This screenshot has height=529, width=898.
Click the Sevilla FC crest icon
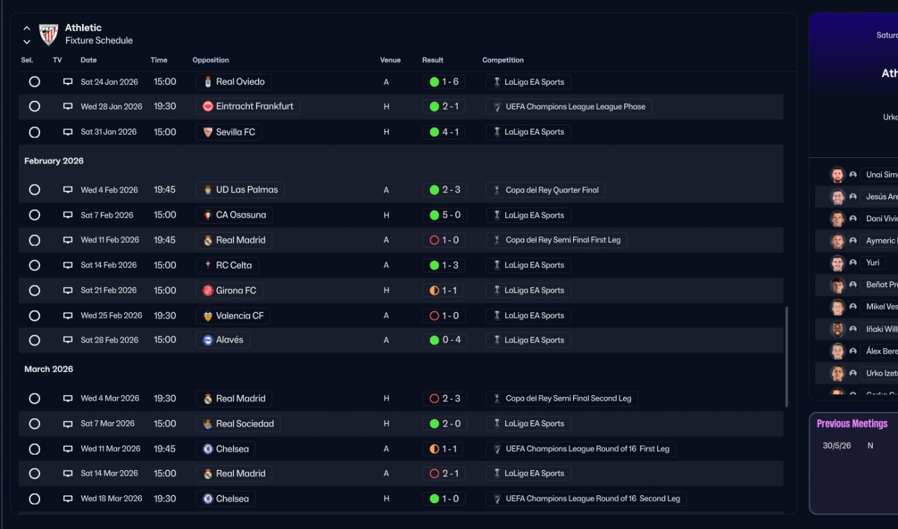(x=208, y=132)
